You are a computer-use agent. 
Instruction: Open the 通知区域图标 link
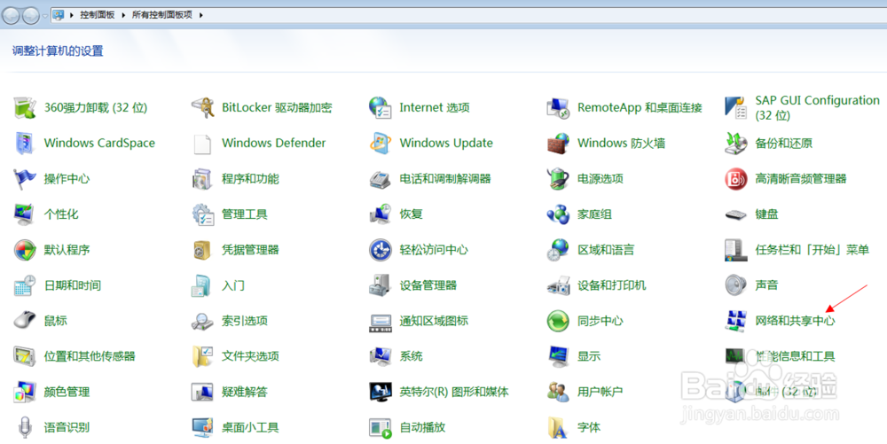coord(434,321)
